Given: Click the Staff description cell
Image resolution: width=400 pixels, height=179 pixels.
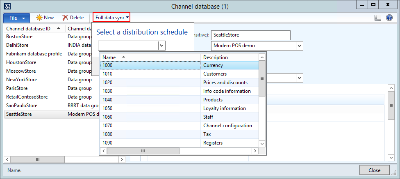Looking at the screenshot, I should coord(230,117).
